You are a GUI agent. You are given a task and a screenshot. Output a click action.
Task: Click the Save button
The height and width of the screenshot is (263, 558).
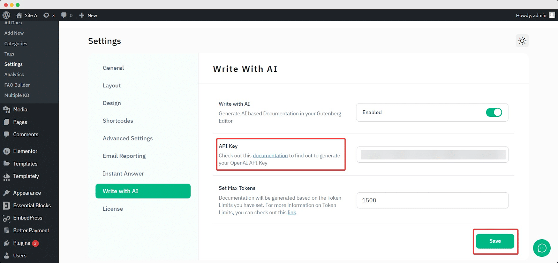click(x=495, y=241)
